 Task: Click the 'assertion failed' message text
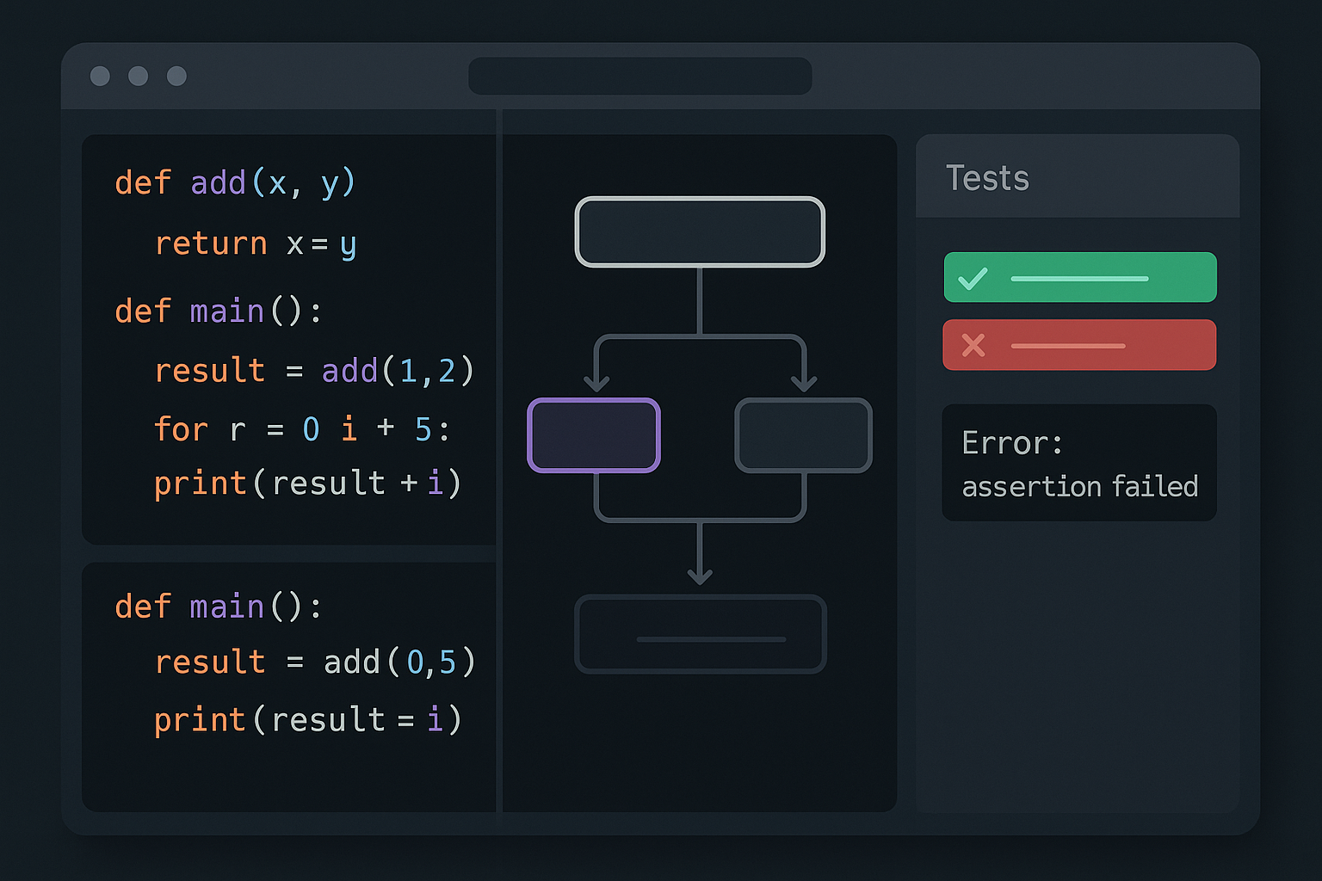(x=1079, y=487)
